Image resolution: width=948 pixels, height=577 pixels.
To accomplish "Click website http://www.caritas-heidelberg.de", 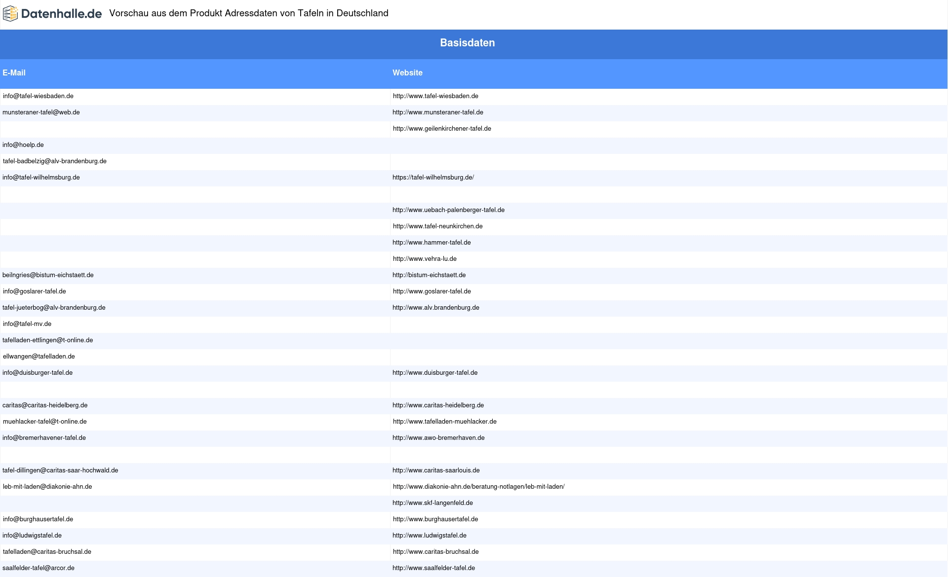I will [438, 405].
